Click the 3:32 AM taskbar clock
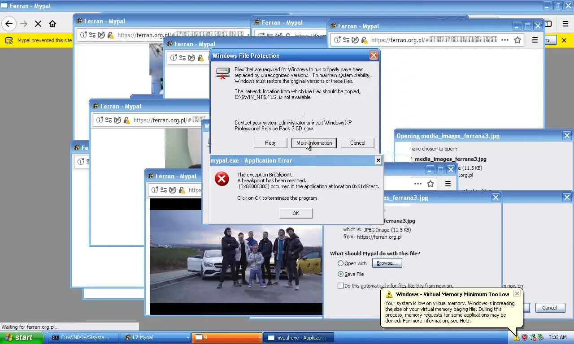Screen dimensions: 574x344 [557, 337]
